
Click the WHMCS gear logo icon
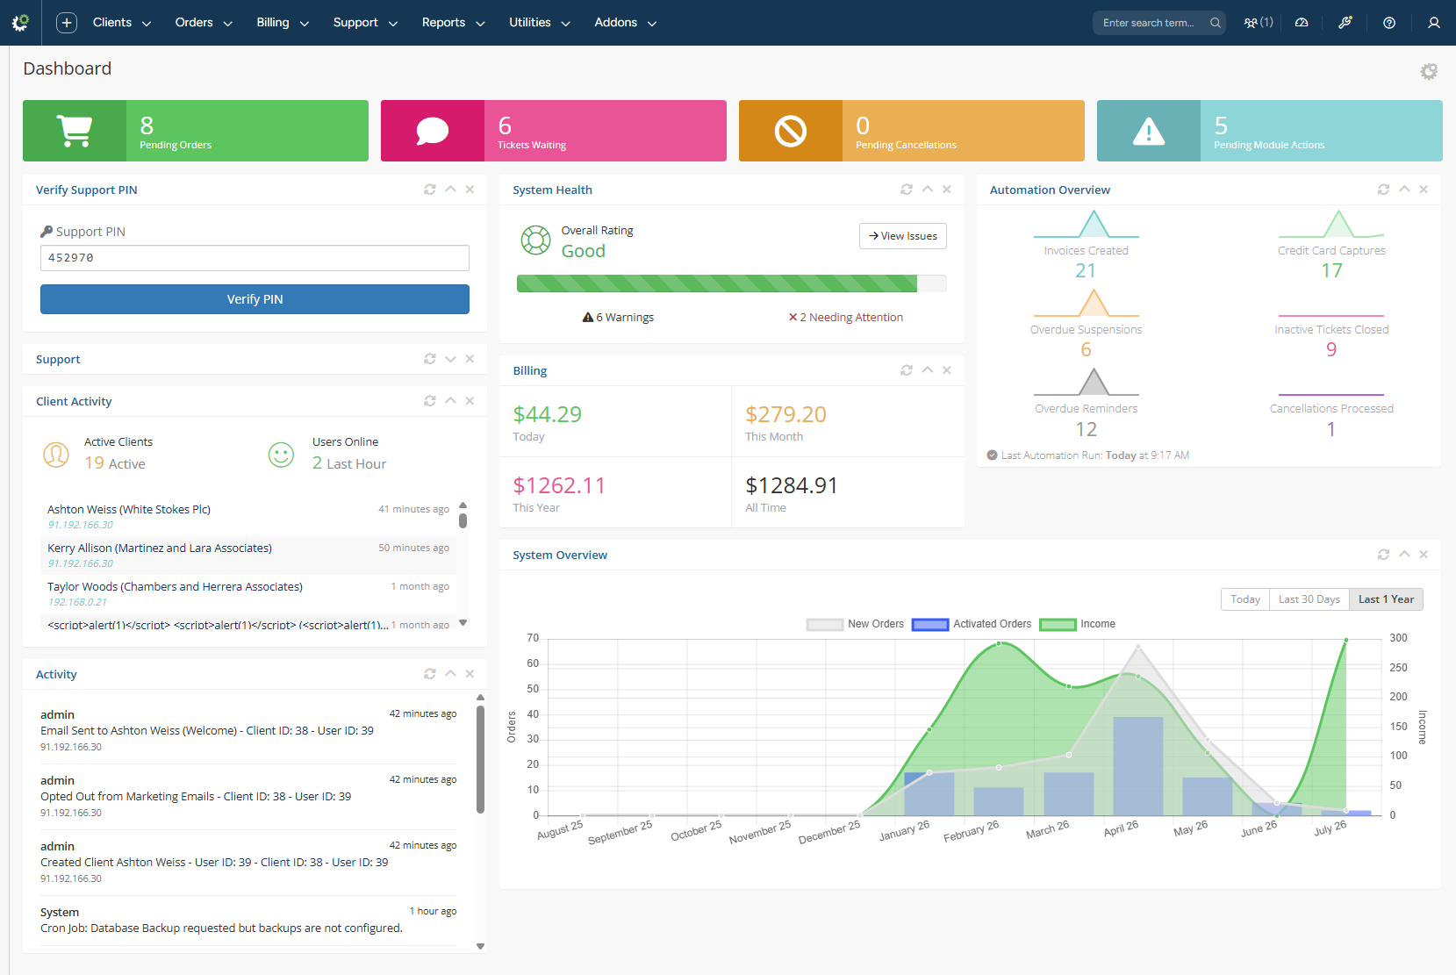click(x=20, y=23)
